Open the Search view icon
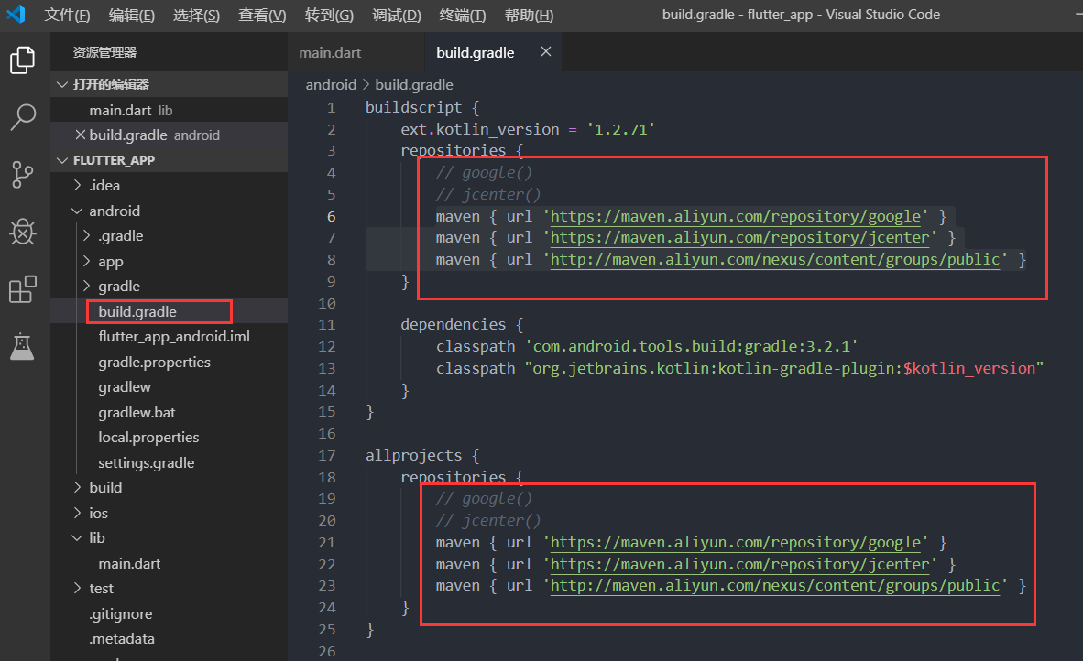Viewport: 1083px width, 661px height. [23, 116]
